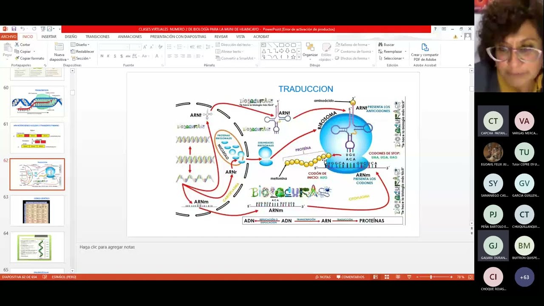Toggle the COMENTARIOS pane
The width and height of the screenshot is (544, 306).
point(350,277)
